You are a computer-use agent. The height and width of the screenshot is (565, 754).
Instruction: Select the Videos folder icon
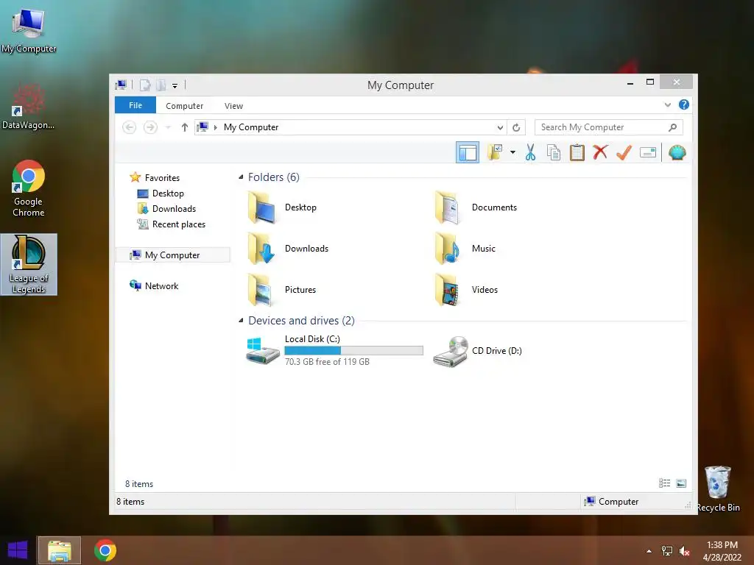pos(448,290)
